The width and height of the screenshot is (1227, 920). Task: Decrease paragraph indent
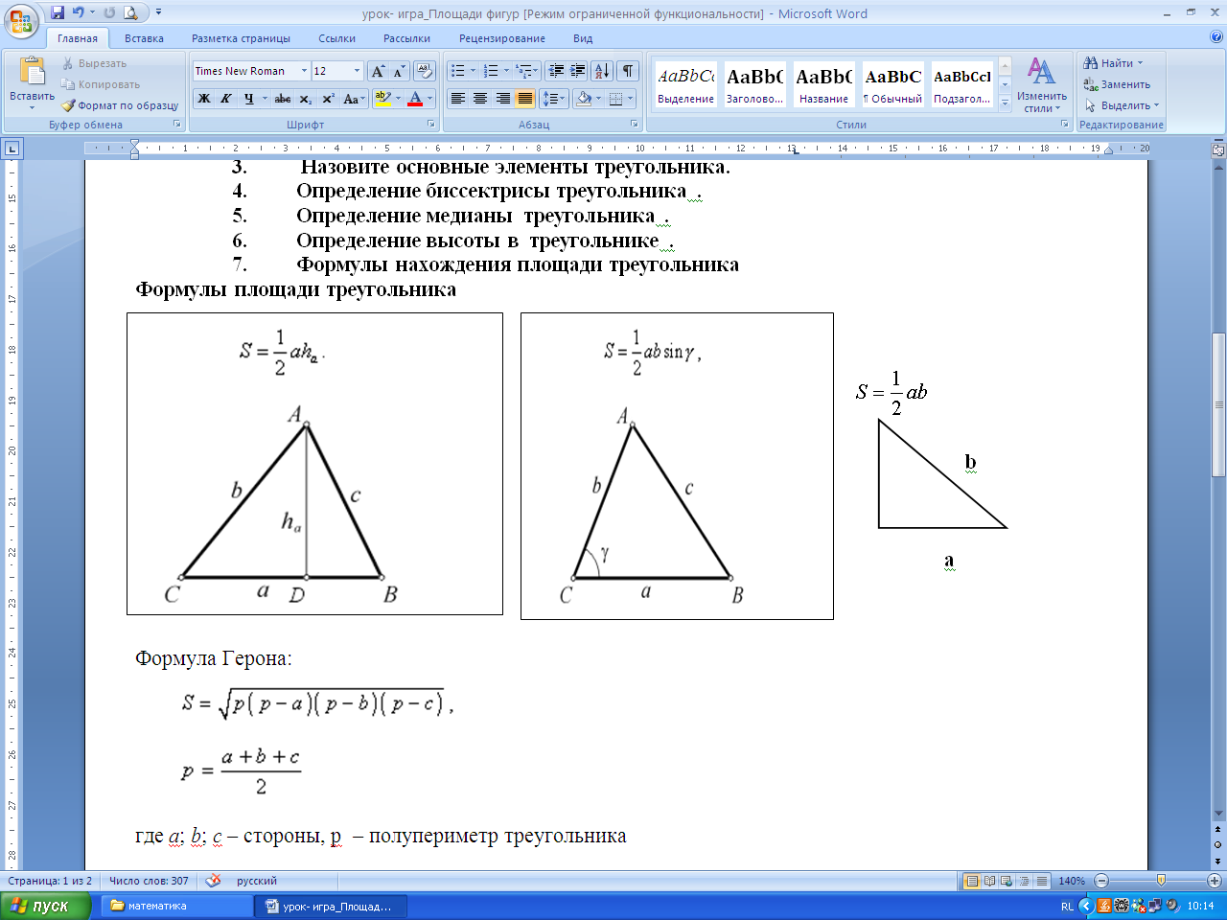(556, 71)
